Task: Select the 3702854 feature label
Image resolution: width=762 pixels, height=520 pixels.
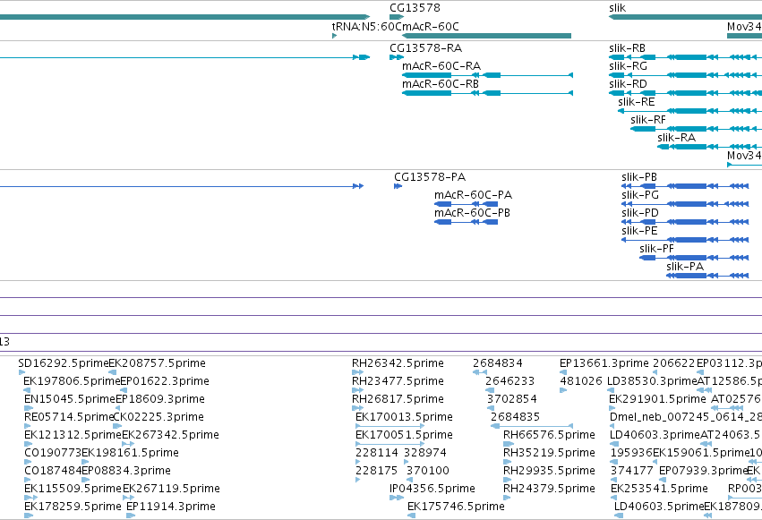Action: (x=511, y=399)
